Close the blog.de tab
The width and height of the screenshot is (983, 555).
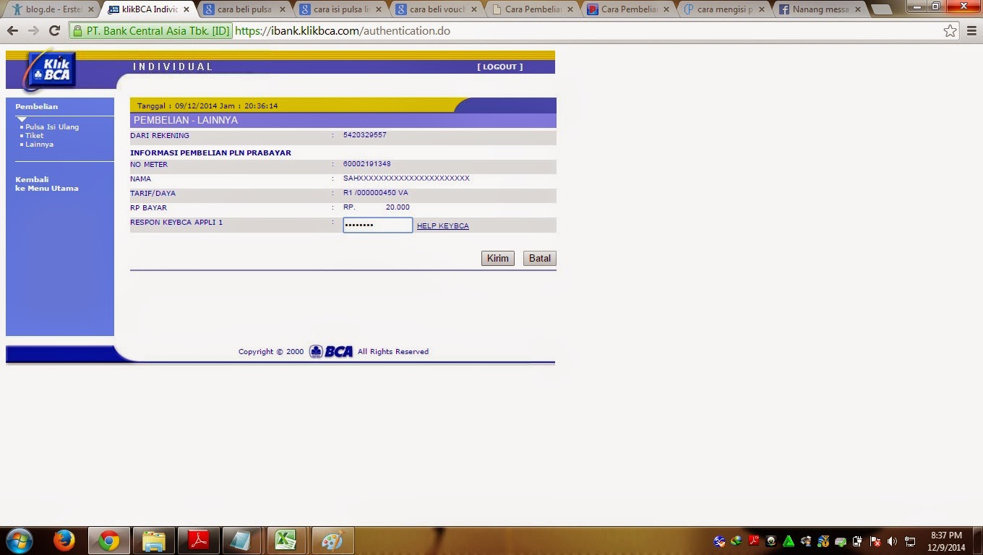tap(90, 9)
